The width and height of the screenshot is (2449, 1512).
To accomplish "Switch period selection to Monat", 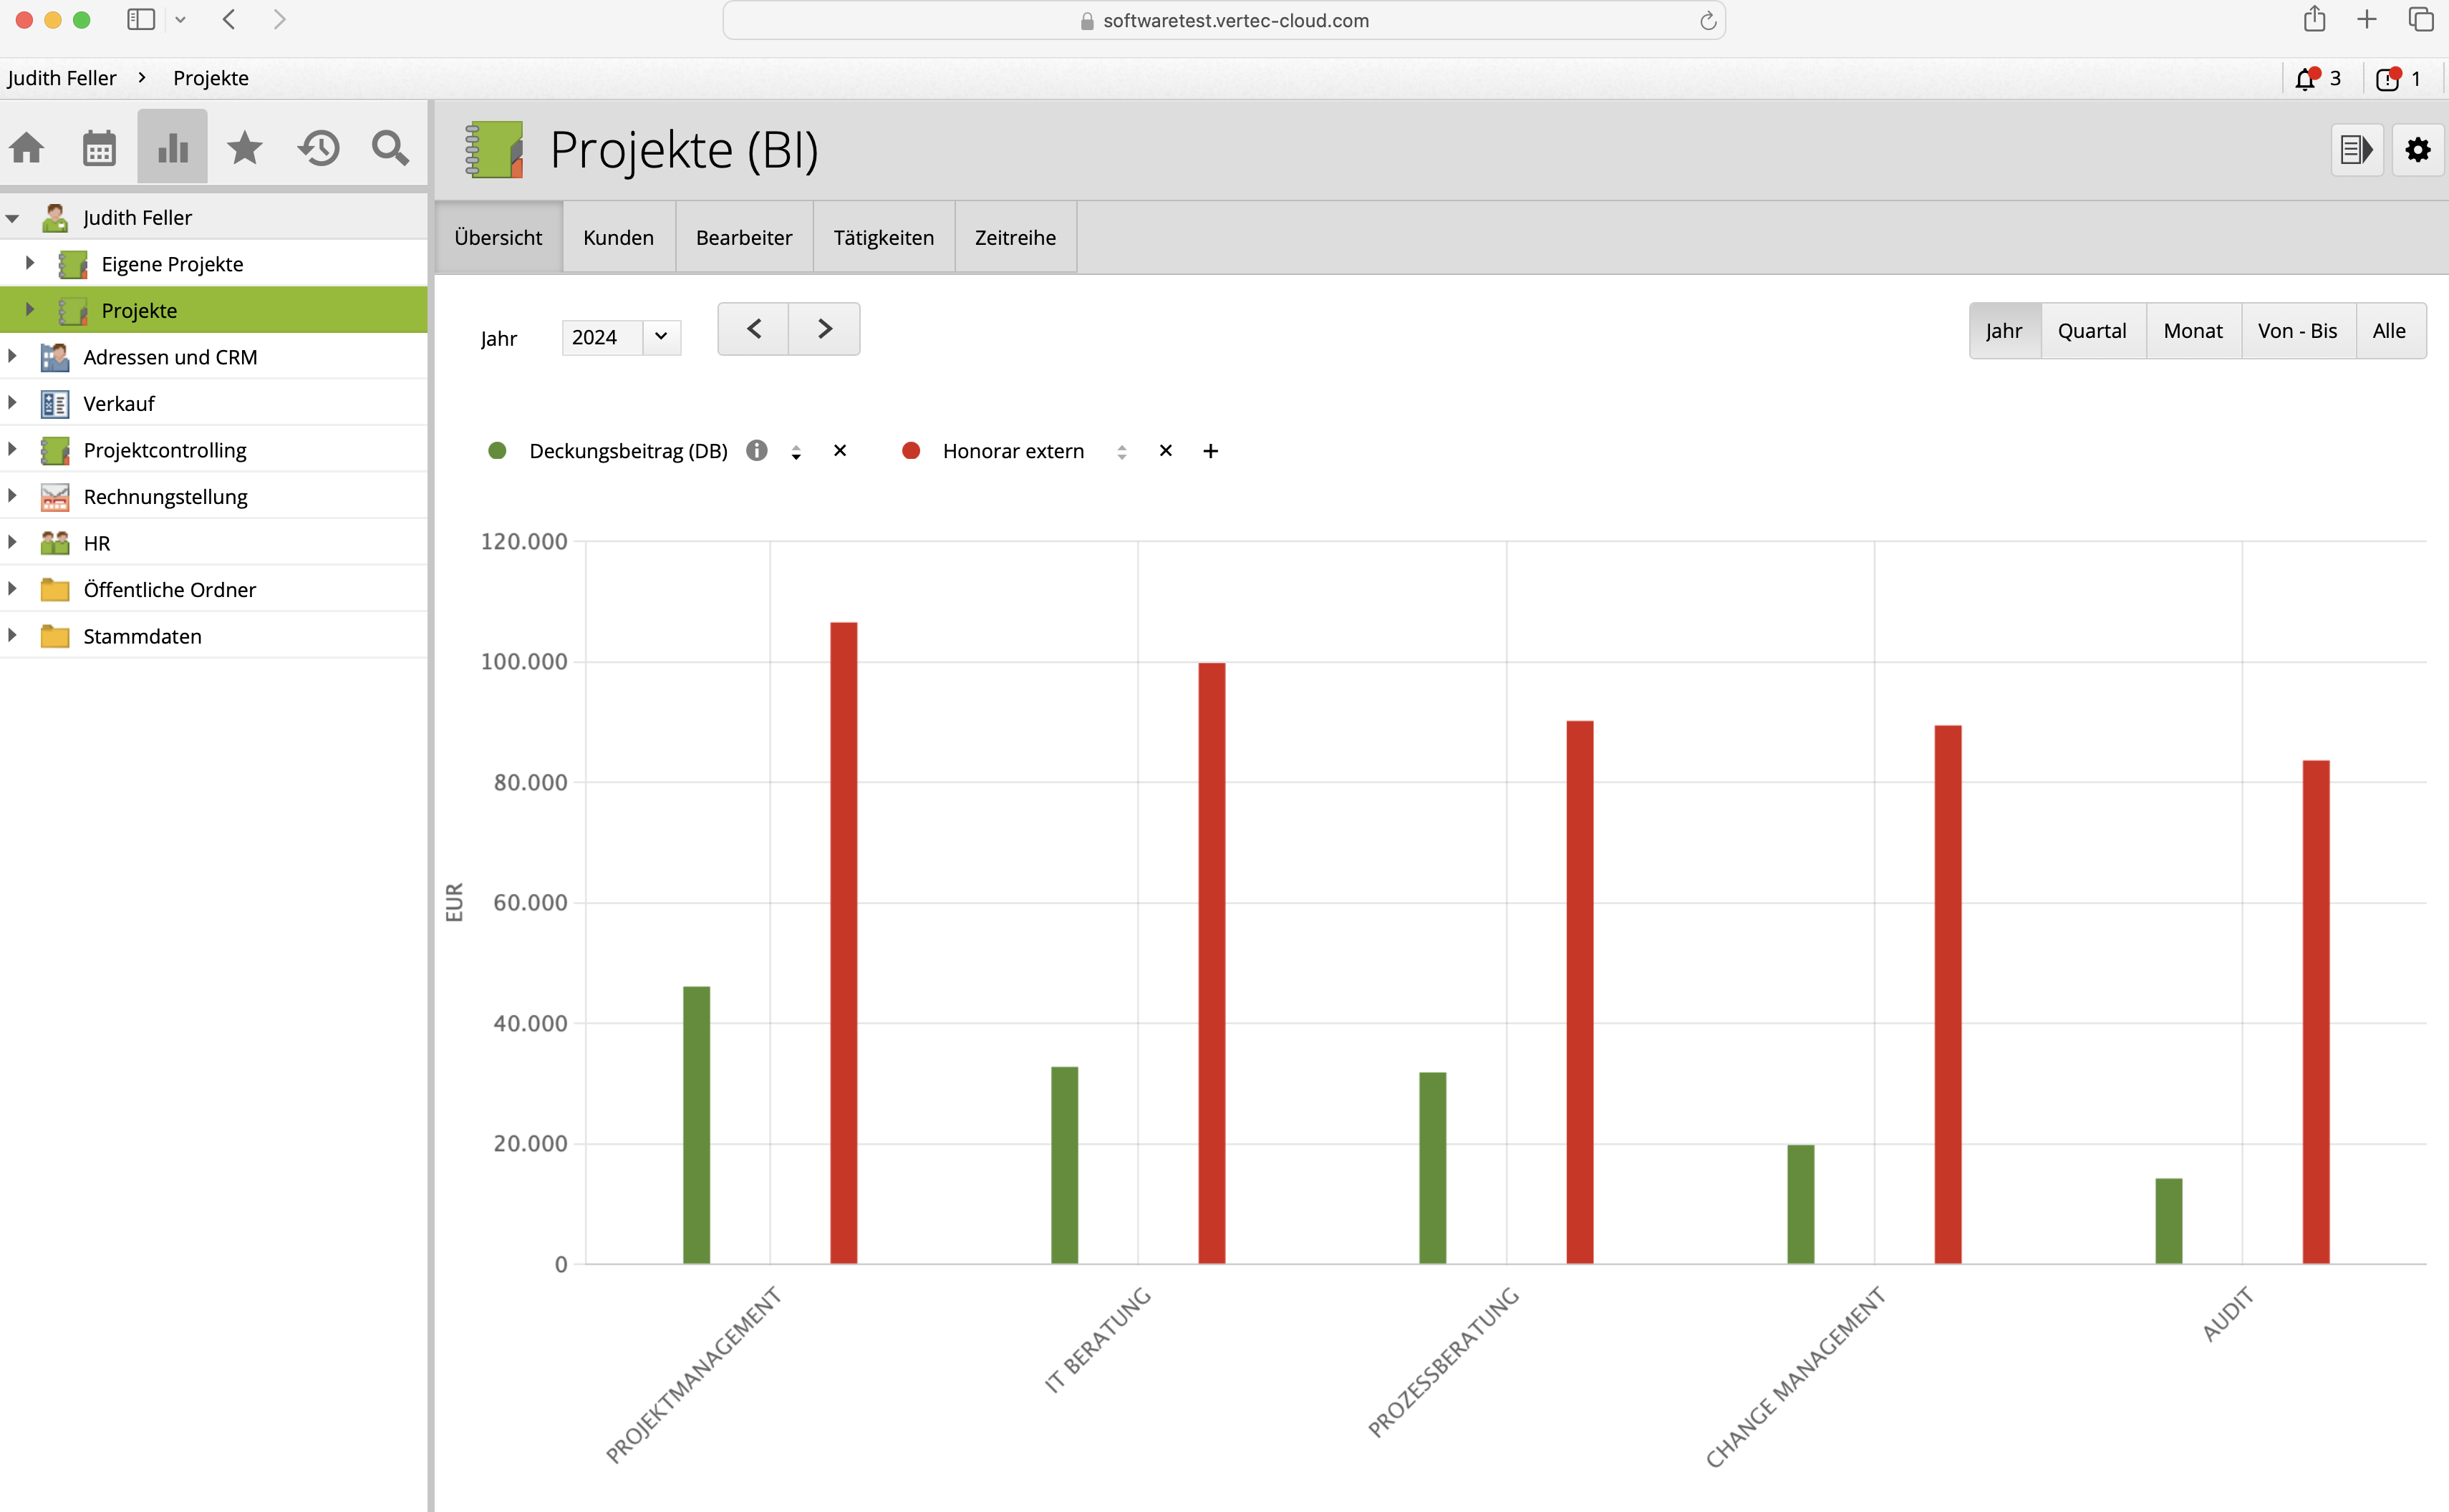I will coord(2193,331).
